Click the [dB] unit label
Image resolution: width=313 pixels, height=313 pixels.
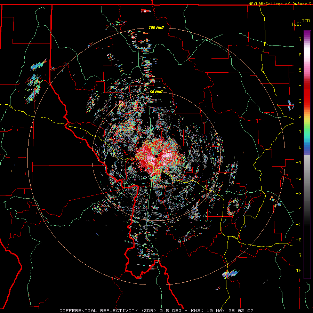click(297, 24)
